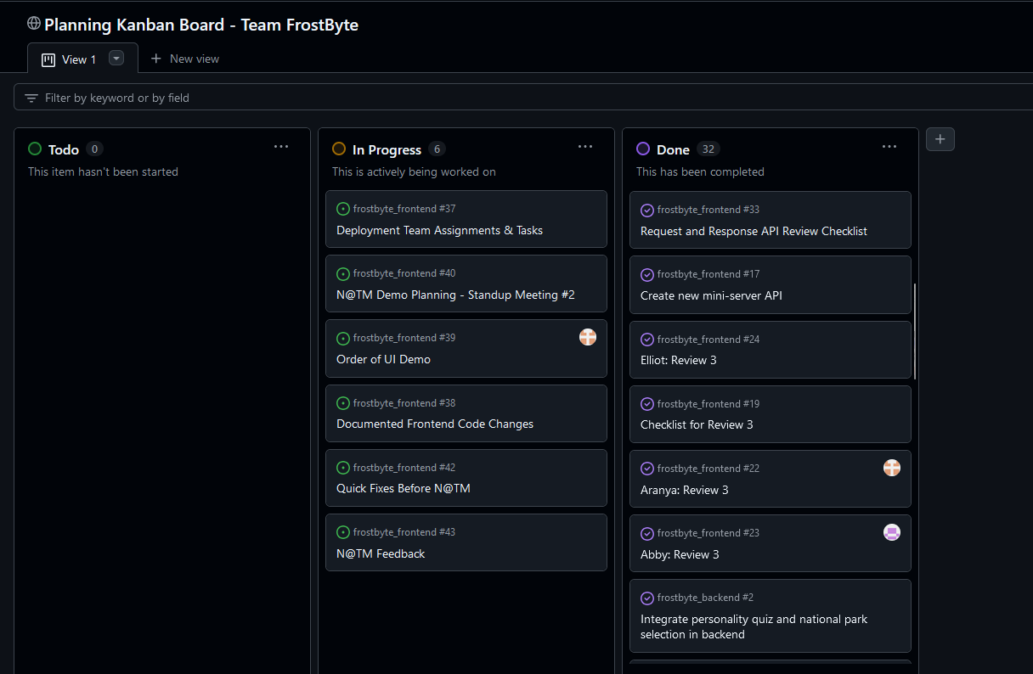Click the green Todo status circle icon

[35, 149]
